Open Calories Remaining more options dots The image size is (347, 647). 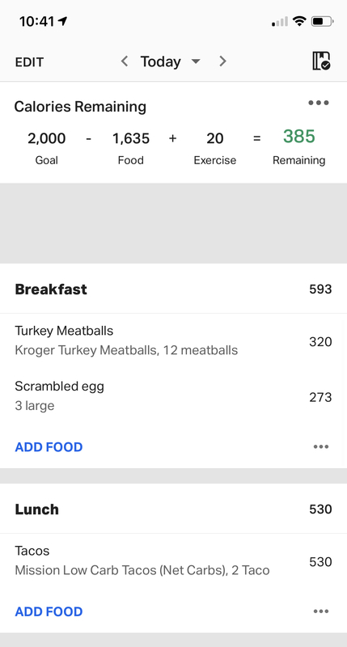pos(319,104)
